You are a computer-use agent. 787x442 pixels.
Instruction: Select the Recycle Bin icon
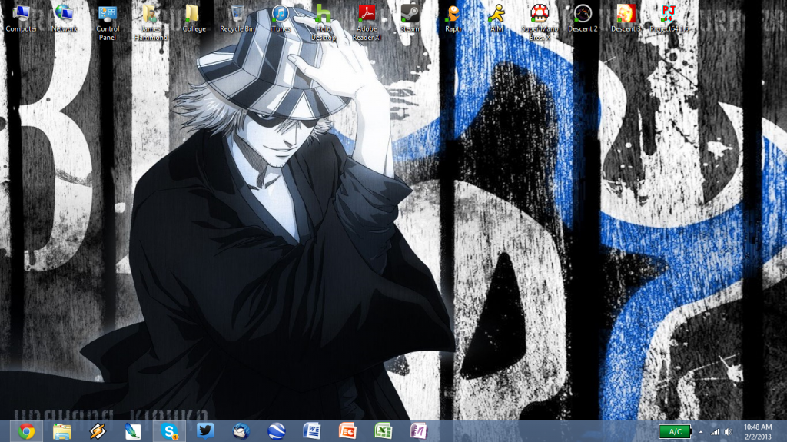237,18
